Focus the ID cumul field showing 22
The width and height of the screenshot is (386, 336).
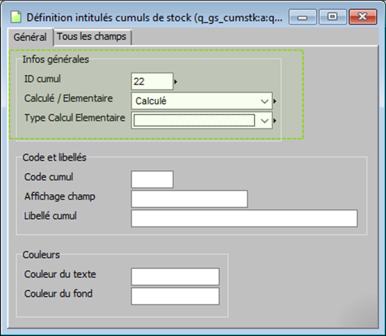[152, 82]
